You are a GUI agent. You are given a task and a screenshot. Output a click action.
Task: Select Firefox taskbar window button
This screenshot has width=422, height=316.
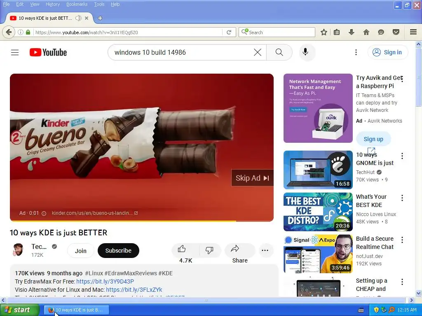[x=77, y=310]
